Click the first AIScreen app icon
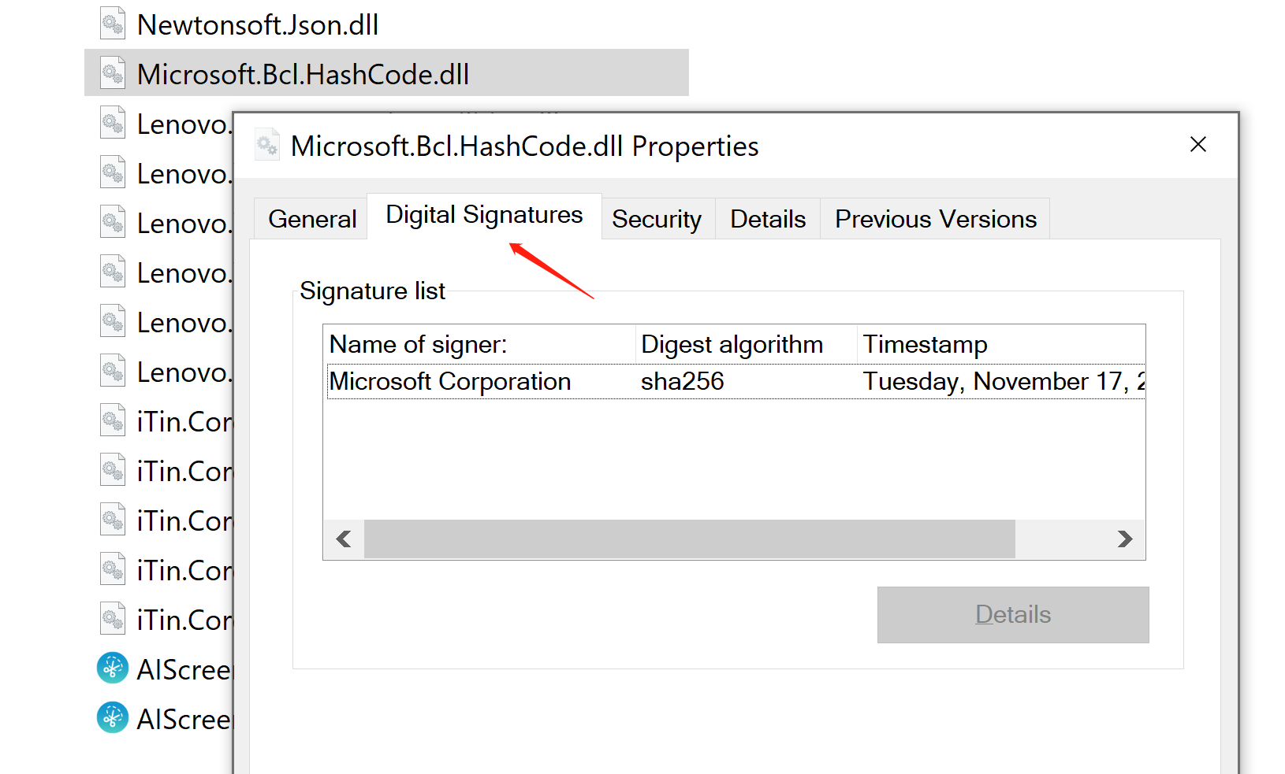 click(x=112, y=668)
